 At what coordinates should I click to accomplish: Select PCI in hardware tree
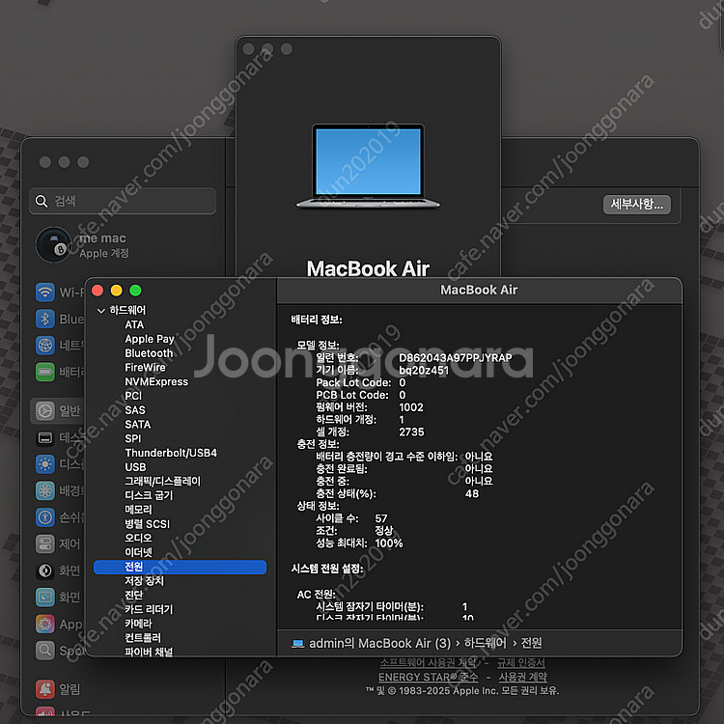(133, 396)
